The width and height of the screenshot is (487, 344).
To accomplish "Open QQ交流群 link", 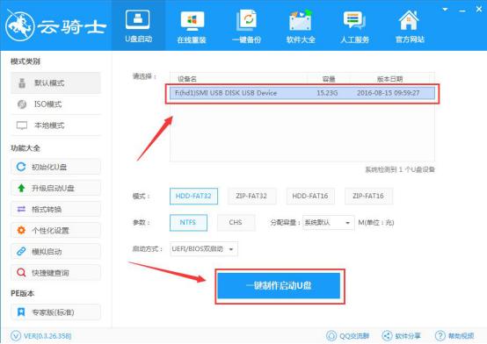I will [348, 335].
